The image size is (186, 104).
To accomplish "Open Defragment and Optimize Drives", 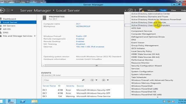I will [148, 37].
